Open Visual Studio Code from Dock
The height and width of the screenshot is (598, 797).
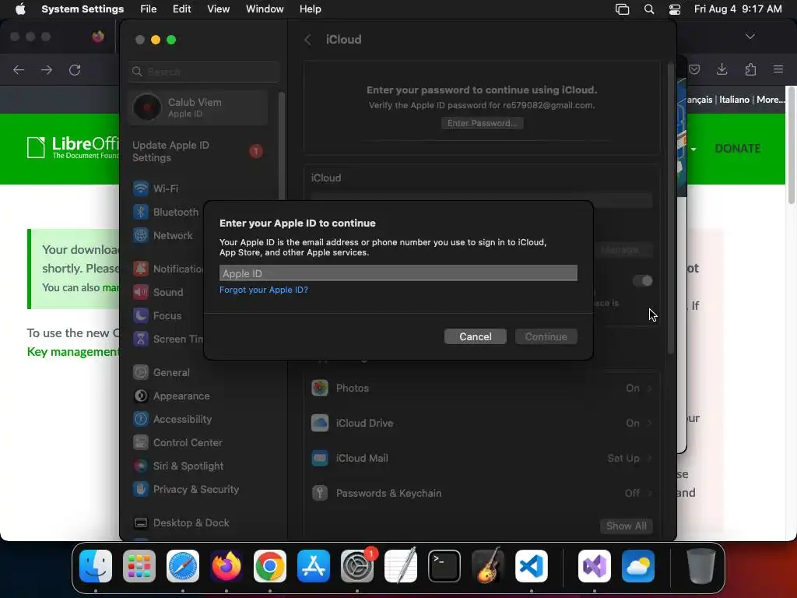[531, 566]
